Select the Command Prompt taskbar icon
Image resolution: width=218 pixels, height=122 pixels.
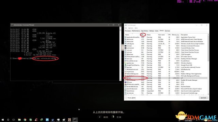pos(75,120)
